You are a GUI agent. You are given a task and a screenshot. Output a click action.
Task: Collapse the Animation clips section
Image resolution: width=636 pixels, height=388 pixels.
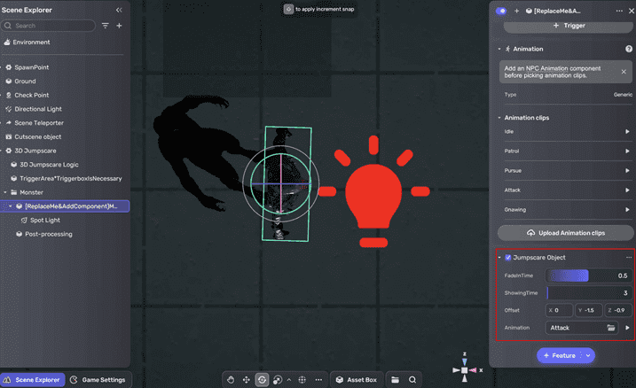pyautogui.click(x=499, y=117)
